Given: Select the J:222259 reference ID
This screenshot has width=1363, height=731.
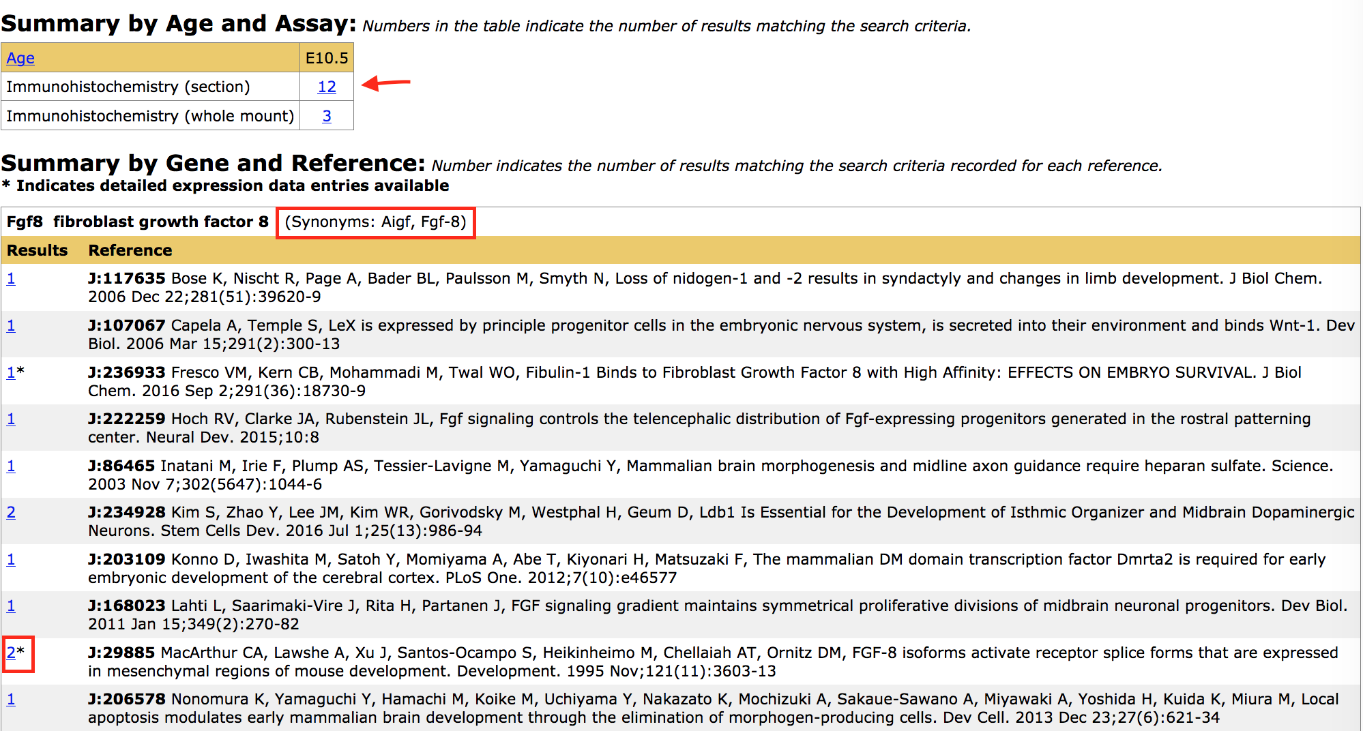Looking at the screenshot, I should pyautogui.click(x=127, y=419).
